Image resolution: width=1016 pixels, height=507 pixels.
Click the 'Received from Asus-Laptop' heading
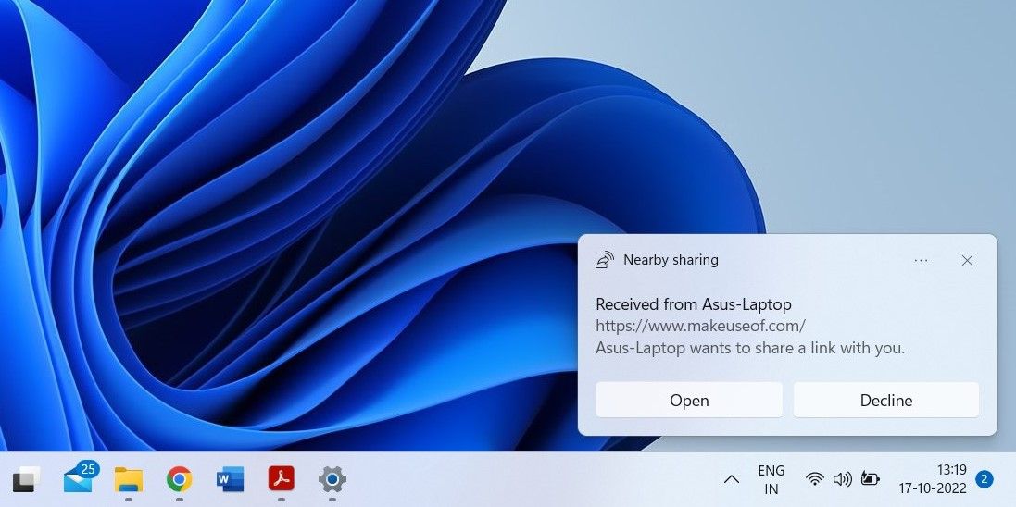694,304
